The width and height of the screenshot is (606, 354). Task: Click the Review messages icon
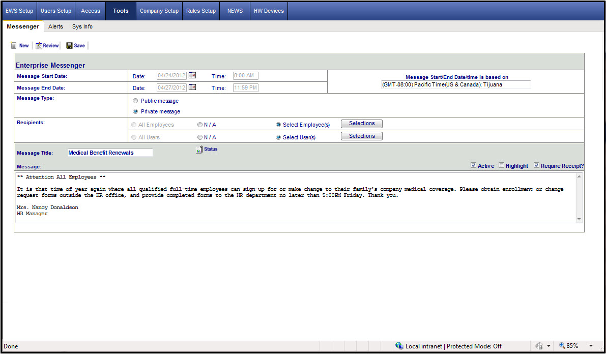[x=39, y=46]
